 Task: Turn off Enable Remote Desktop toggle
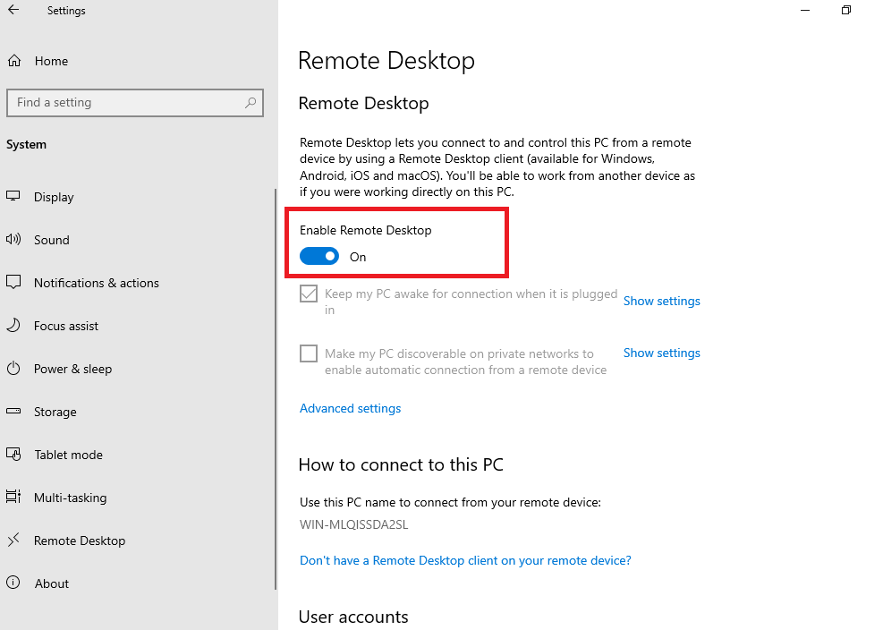coord(319,257)
